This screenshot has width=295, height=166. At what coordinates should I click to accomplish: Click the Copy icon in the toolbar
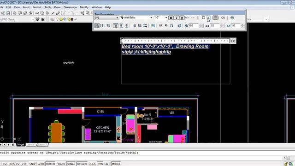[42, 13]
